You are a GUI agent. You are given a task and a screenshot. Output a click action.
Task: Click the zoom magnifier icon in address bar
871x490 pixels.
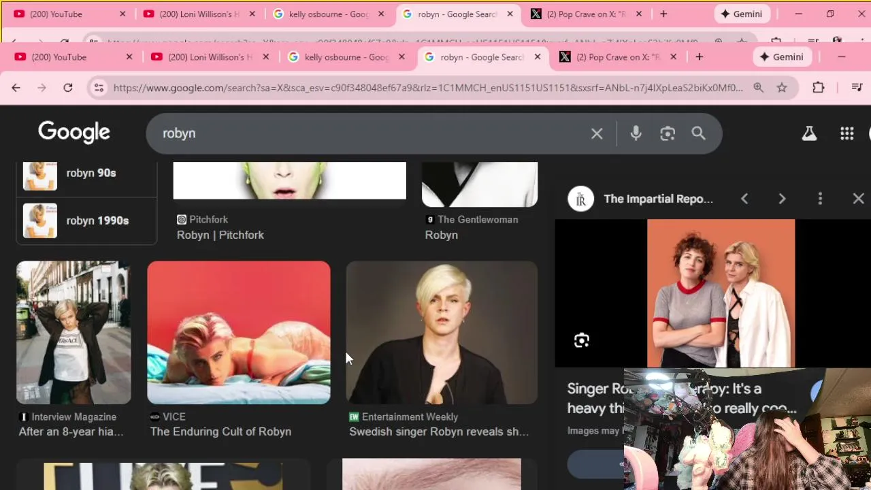click(x=758, y=87)
